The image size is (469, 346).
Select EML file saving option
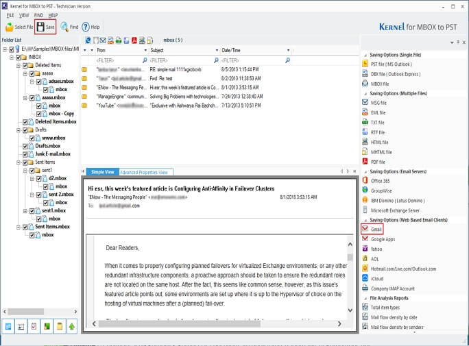point(374,112)
